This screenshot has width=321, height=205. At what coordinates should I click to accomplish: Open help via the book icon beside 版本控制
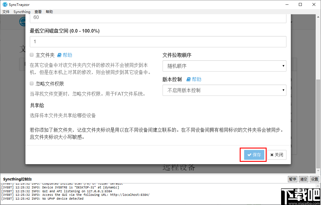(x=188, y=79)
